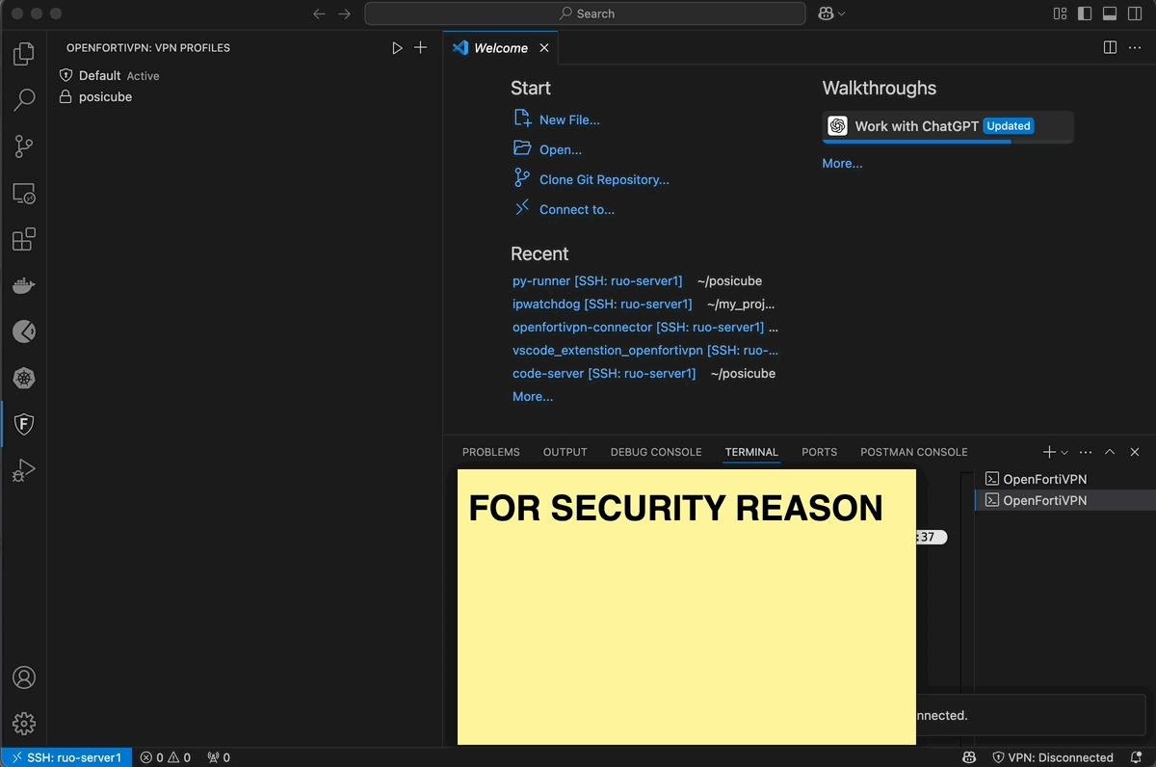
Task: Select the OpenFortiVPN shield icon
Action: (x=24, y=424)
